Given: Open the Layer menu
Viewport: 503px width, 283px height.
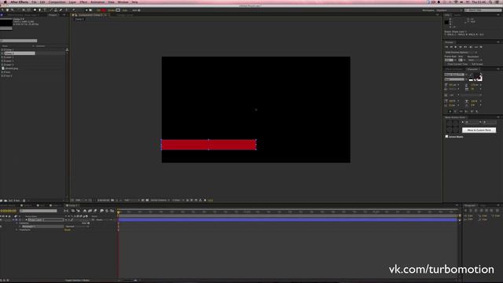Looking at the screenshot, I should click(x=72, y=2).
